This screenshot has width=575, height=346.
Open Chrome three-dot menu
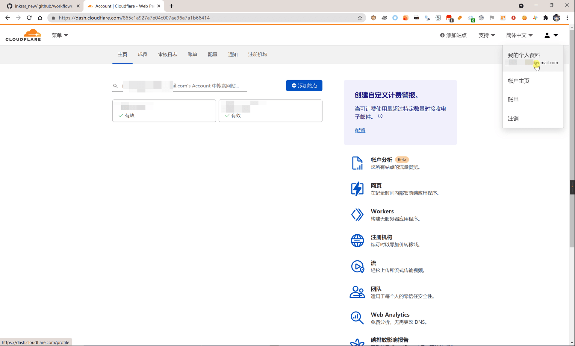pos(567,18)
